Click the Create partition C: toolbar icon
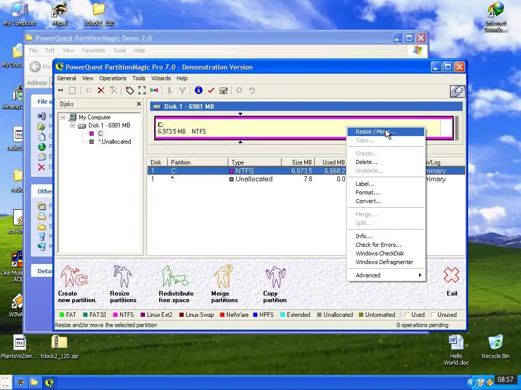 tap(89, 90)
